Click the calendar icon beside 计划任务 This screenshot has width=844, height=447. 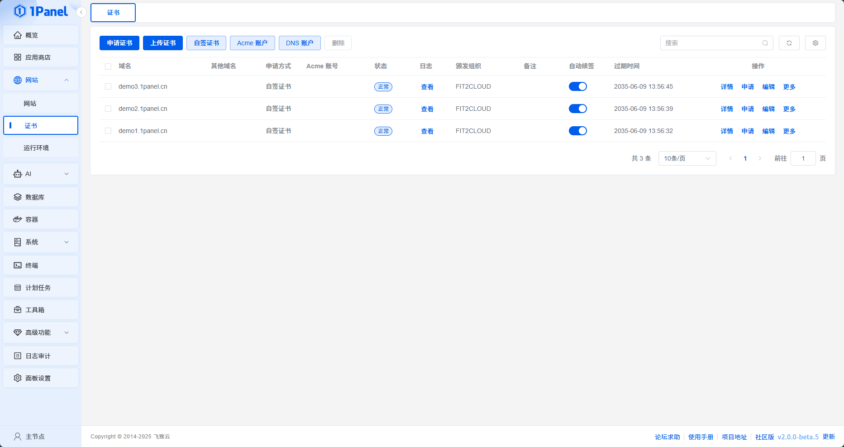tap(18, 288)
